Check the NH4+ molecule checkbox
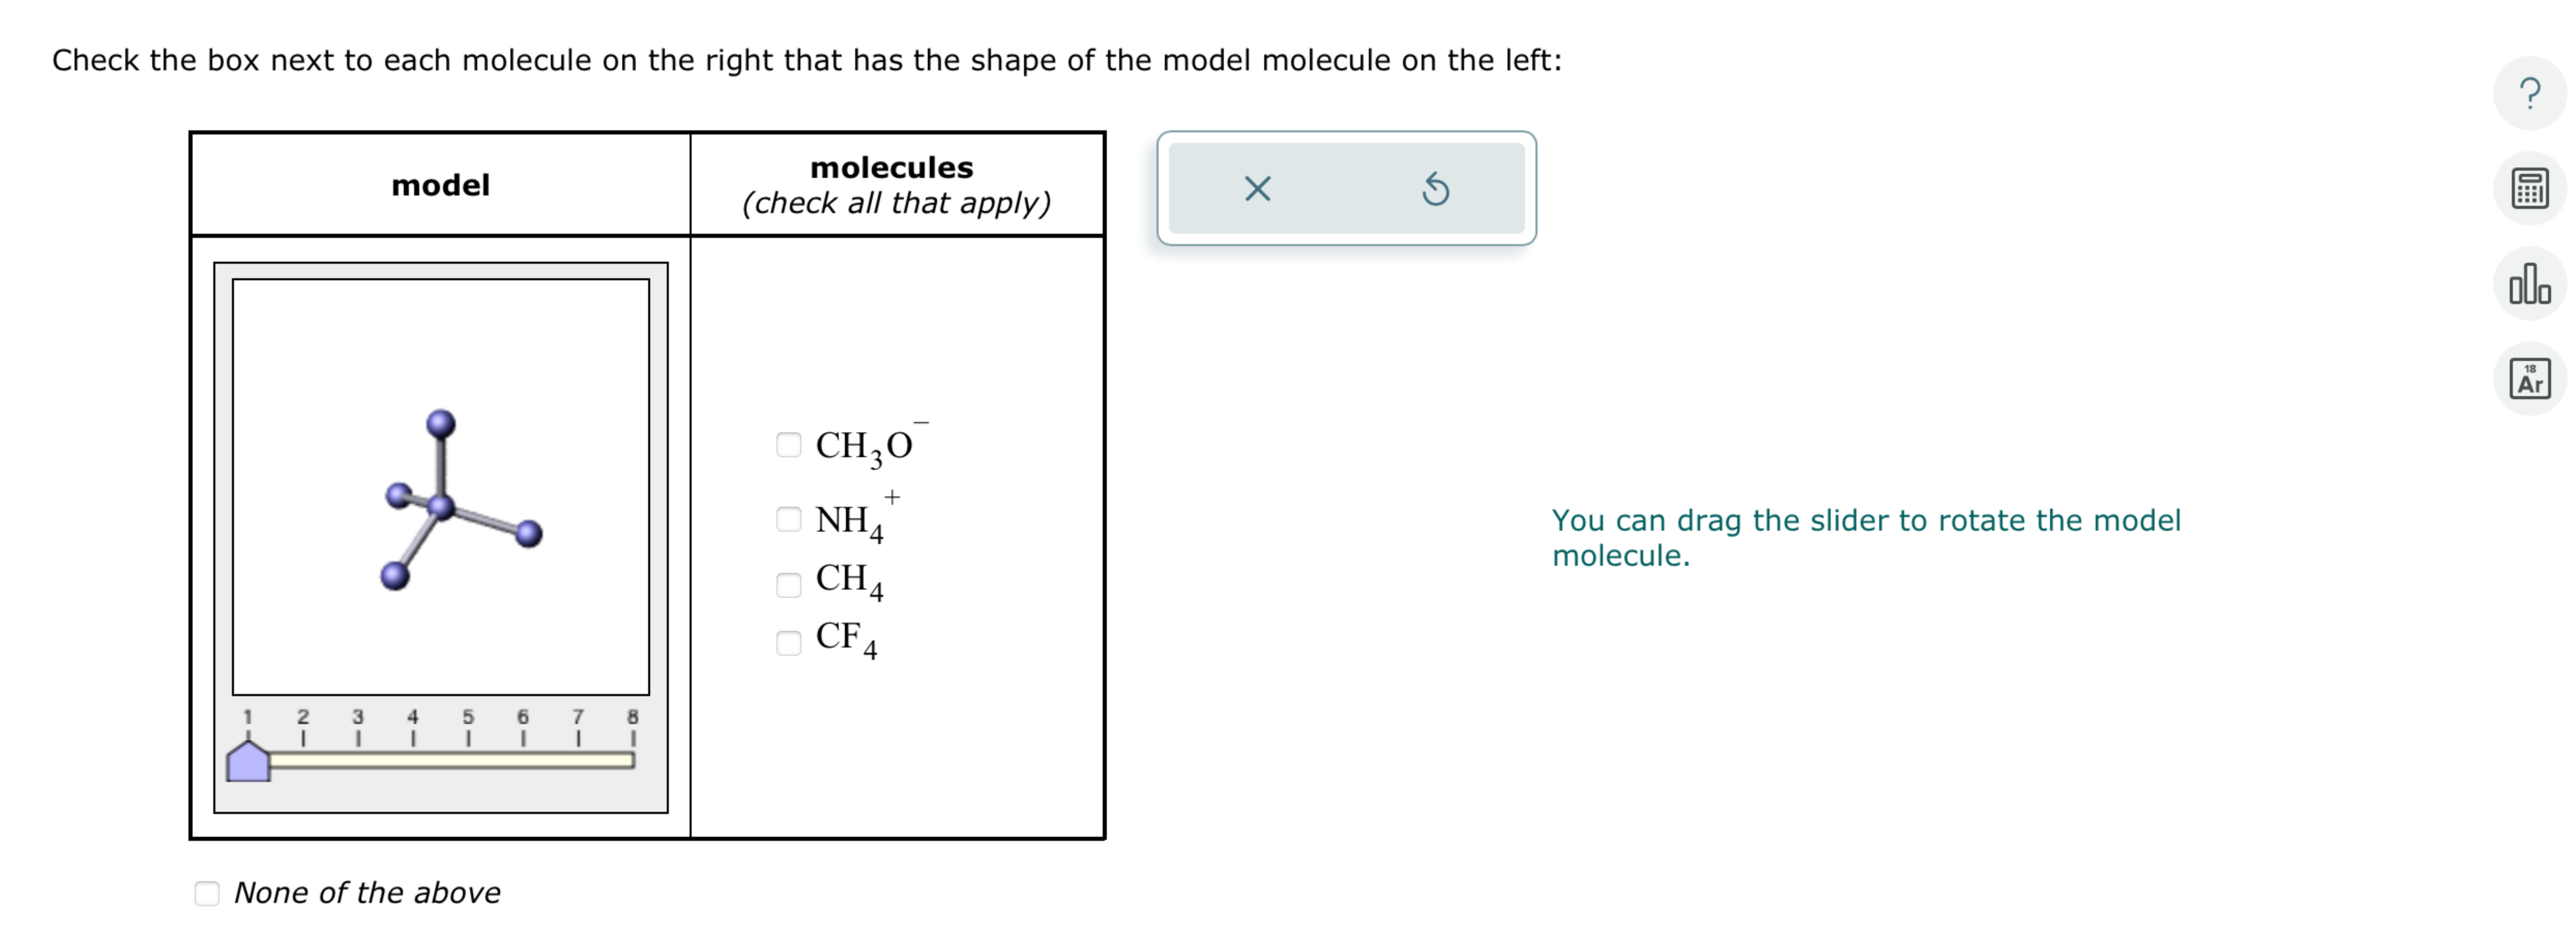 click(789, 518)
